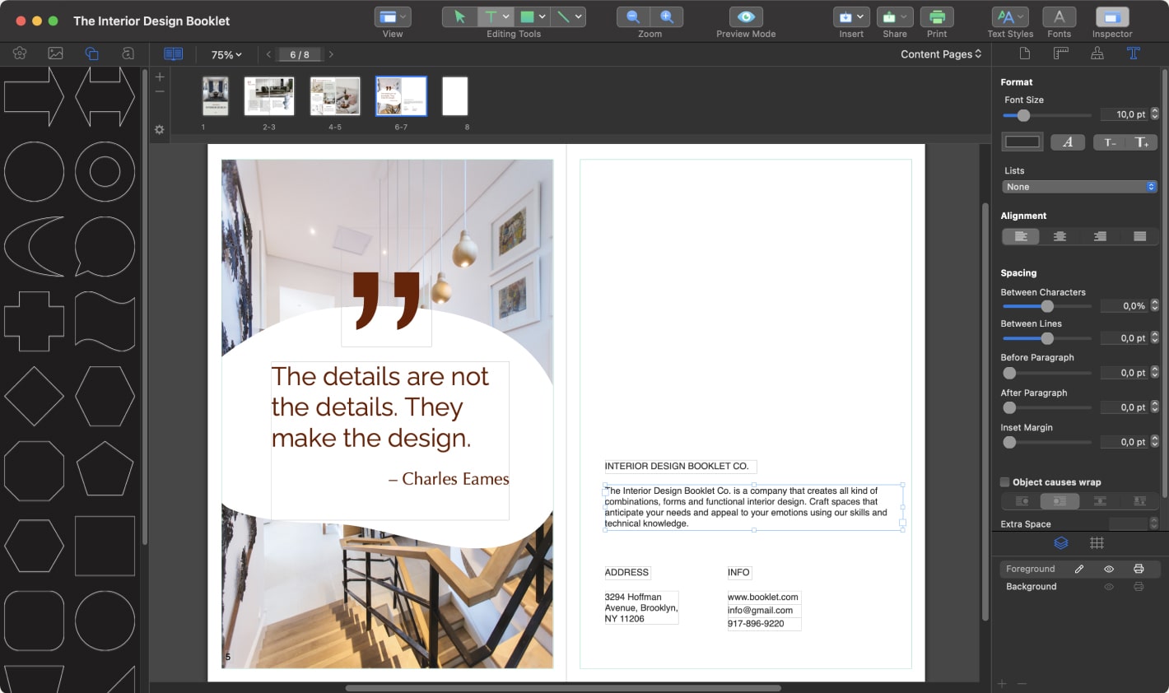Switch to the Geometry inspector ruler icon
Screen dimensions: 1169x693
click(1060, 53)
